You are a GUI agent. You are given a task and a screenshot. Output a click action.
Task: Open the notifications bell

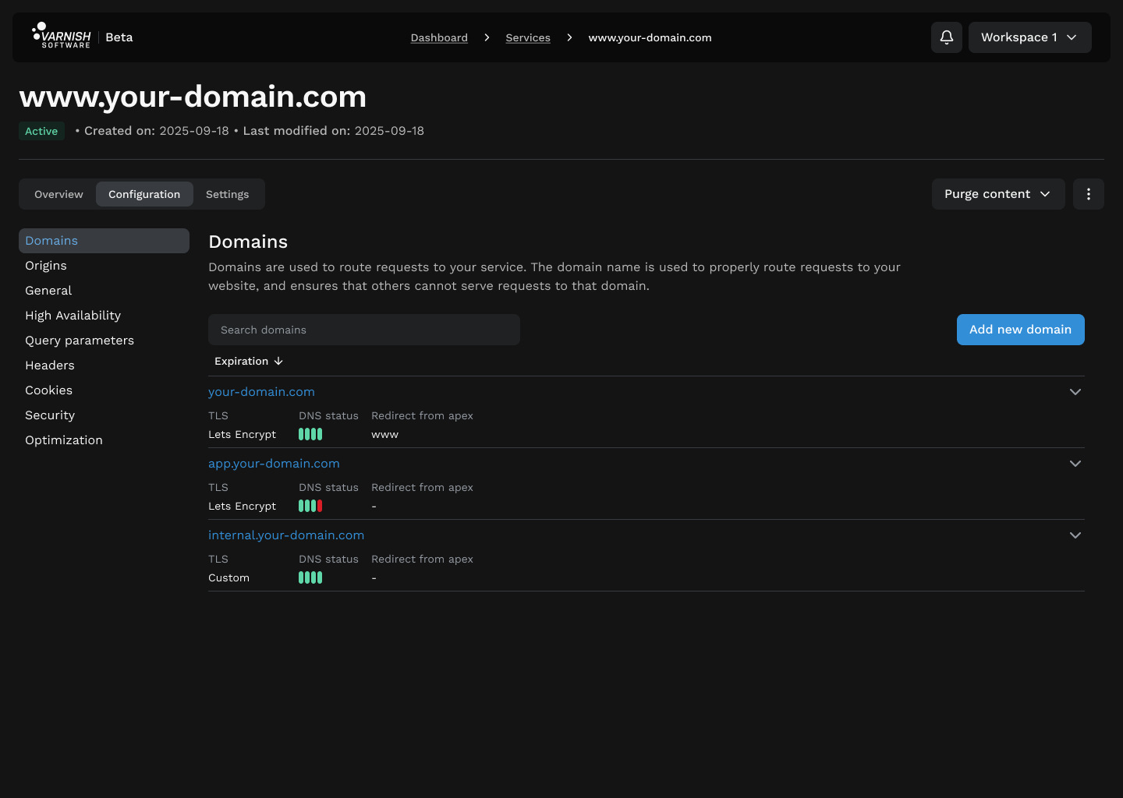(x=946, y=37)
